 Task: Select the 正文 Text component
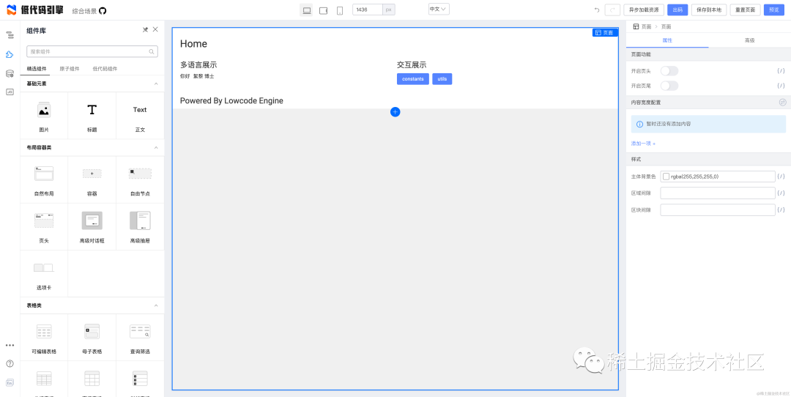click(140, 116)
